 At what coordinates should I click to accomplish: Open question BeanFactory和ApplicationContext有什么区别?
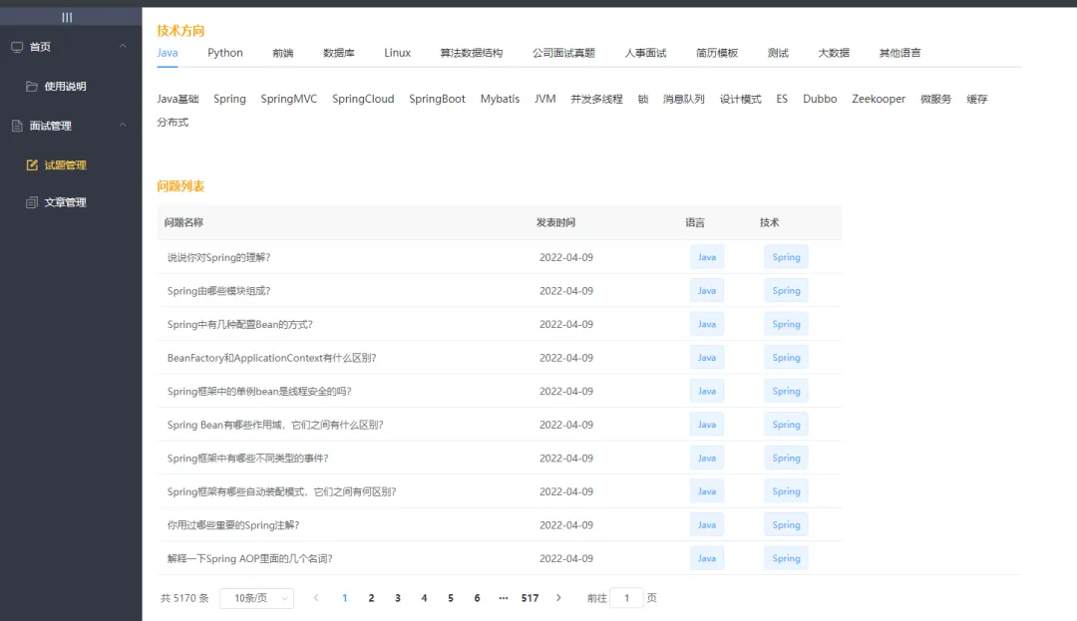pyautogui.click(x=271, y=358)
